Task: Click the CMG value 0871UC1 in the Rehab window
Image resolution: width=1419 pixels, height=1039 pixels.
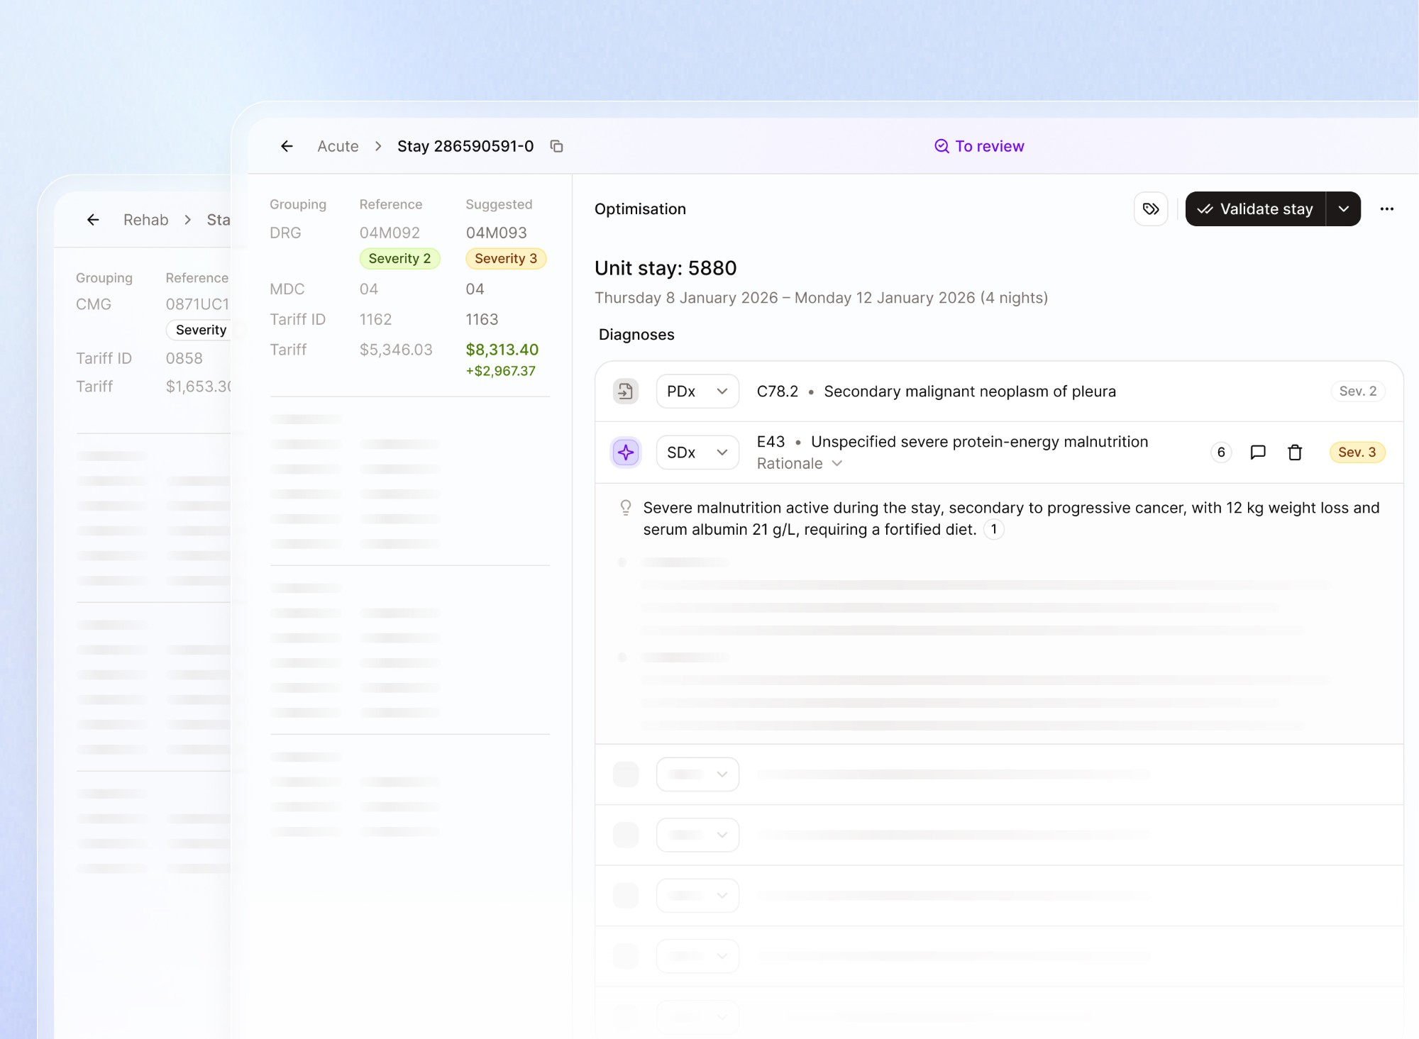Action: click(x=197, y=304)
